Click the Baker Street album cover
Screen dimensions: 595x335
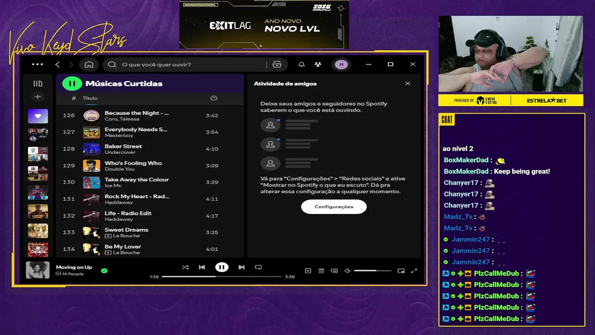pos(92,149)
